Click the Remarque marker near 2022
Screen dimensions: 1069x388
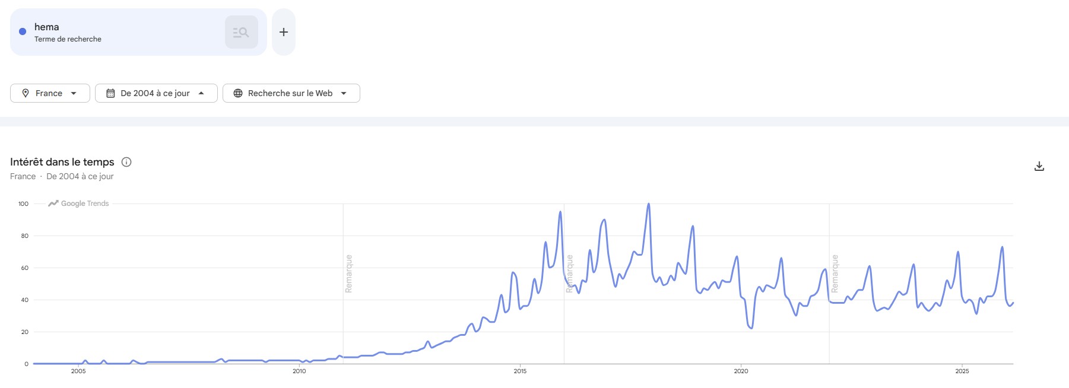[835, 273]
